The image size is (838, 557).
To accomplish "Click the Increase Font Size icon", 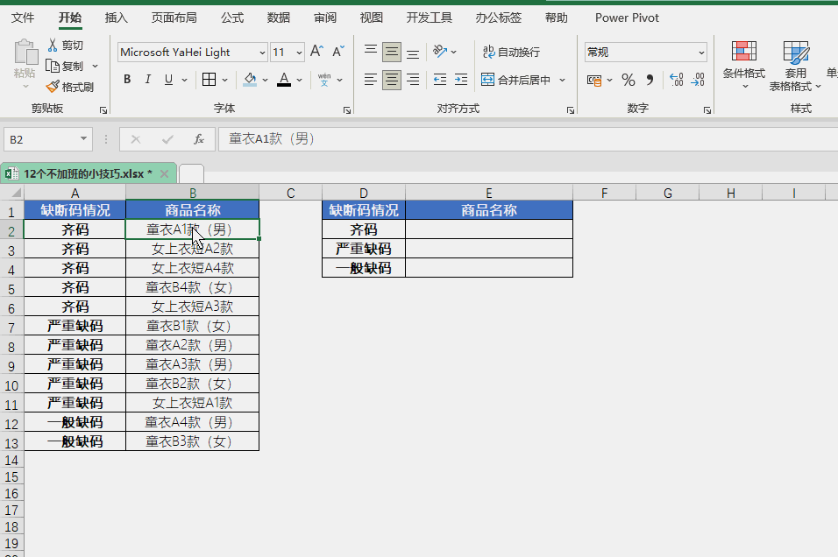I will point(316,52).
